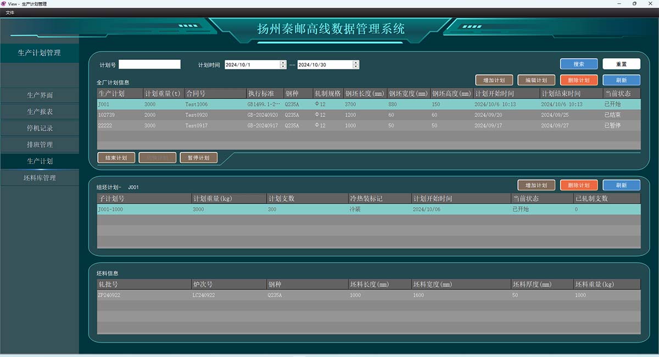Open the end date 2024/10/30 spinner
Viewport: 659px width, 357px height.
356,65
